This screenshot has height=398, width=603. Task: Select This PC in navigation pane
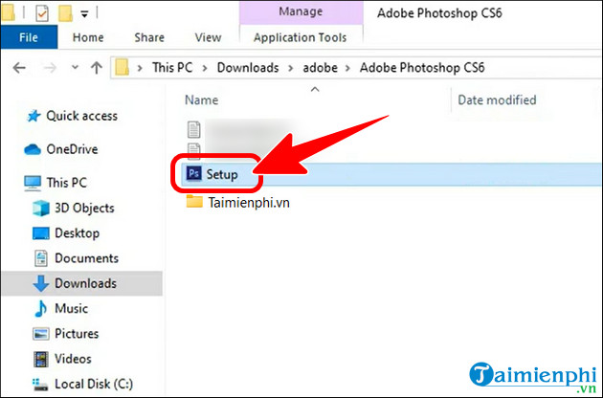pyautogui.click(x=67, y=183)
